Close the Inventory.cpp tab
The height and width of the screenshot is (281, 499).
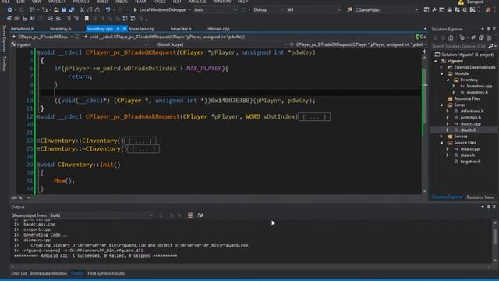(x=125, y=29)
